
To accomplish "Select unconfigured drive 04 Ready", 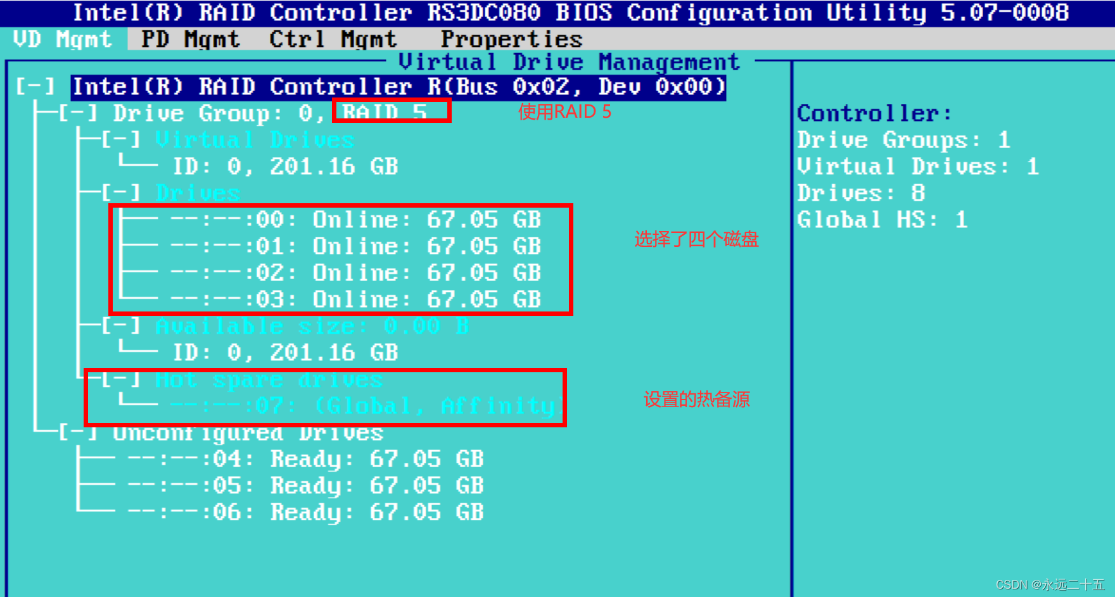I will 306,459.
